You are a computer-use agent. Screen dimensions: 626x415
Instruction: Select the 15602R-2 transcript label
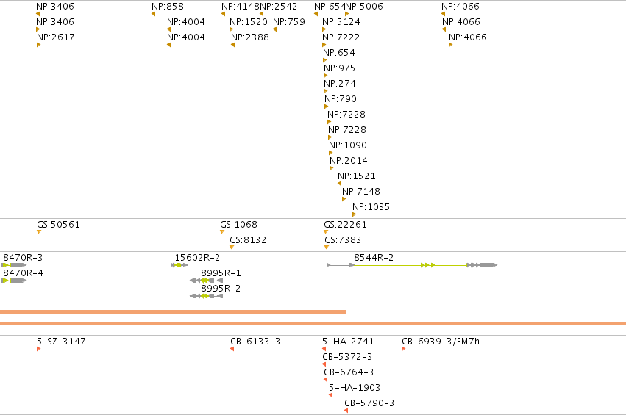pos(197,258)
